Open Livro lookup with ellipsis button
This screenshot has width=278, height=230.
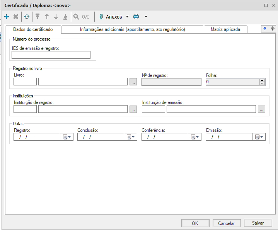click(x=133, y=82)
